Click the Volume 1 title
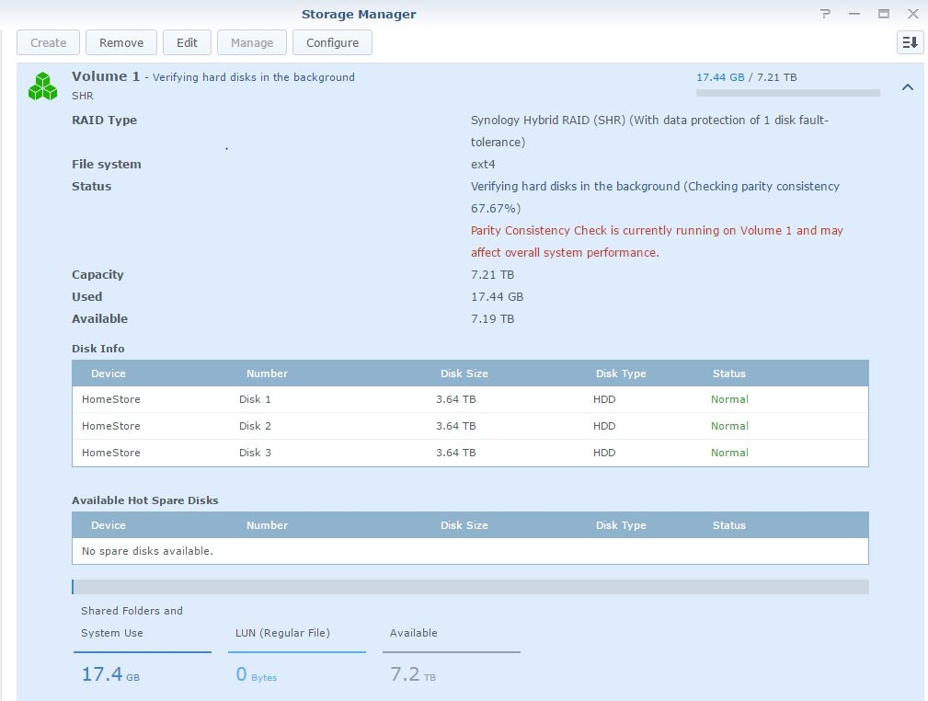928x701 pixels. coord(106,76)
